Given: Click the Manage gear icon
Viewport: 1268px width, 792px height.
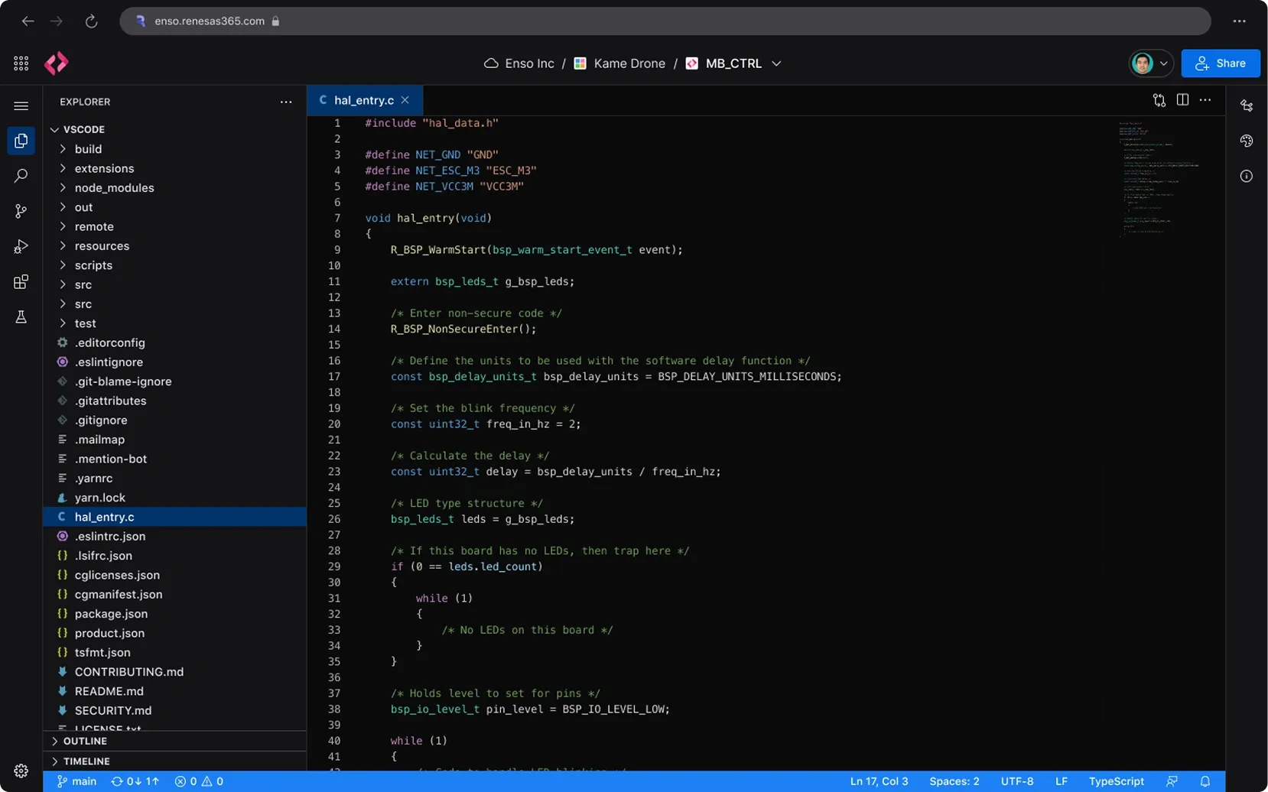Looking at the screenshot, I should (x=21, y=771).
